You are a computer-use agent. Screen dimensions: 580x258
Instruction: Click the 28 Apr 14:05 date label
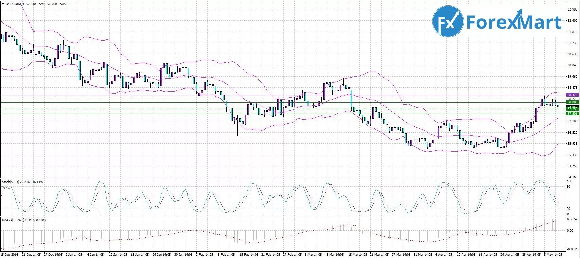(531, 254)
